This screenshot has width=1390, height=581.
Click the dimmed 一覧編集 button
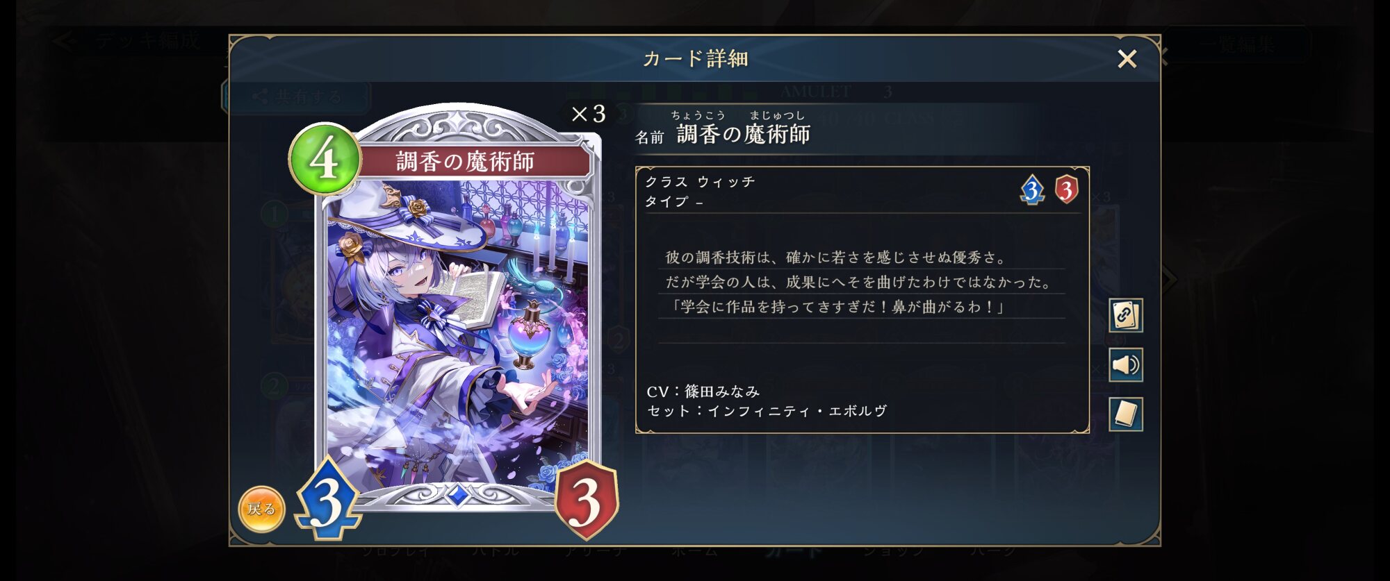pyautogui.click(x=1238, y=45)
